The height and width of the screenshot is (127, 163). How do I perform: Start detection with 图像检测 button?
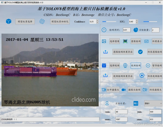pos(136,41)
